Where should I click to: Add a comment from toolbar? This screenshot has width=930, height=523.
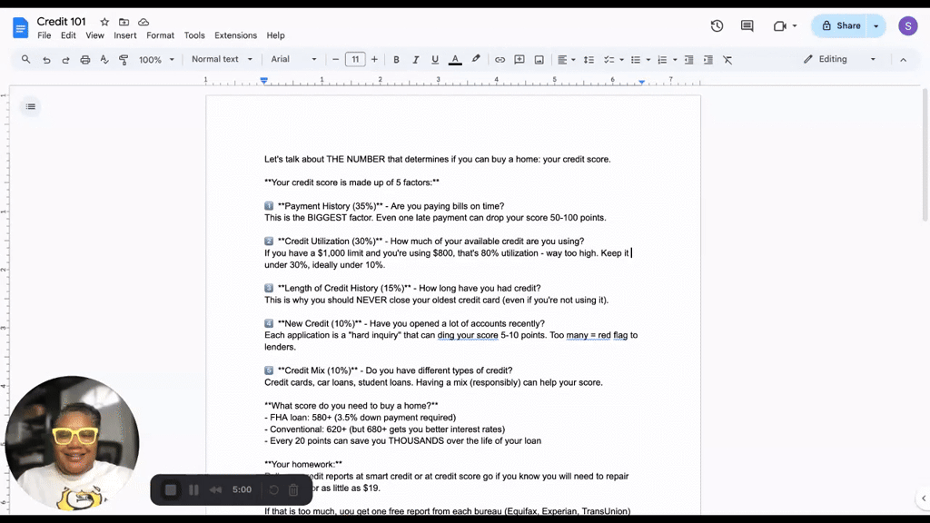(x=519, y=60)
